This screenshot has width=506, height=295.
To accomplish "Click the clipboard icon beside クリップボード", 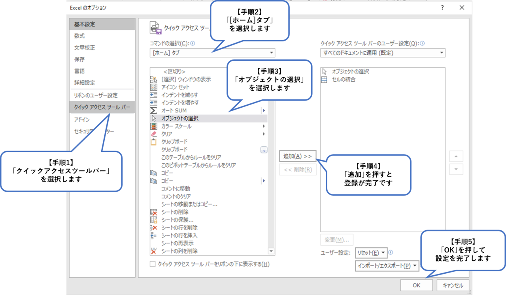I will [x=154, y=142].
